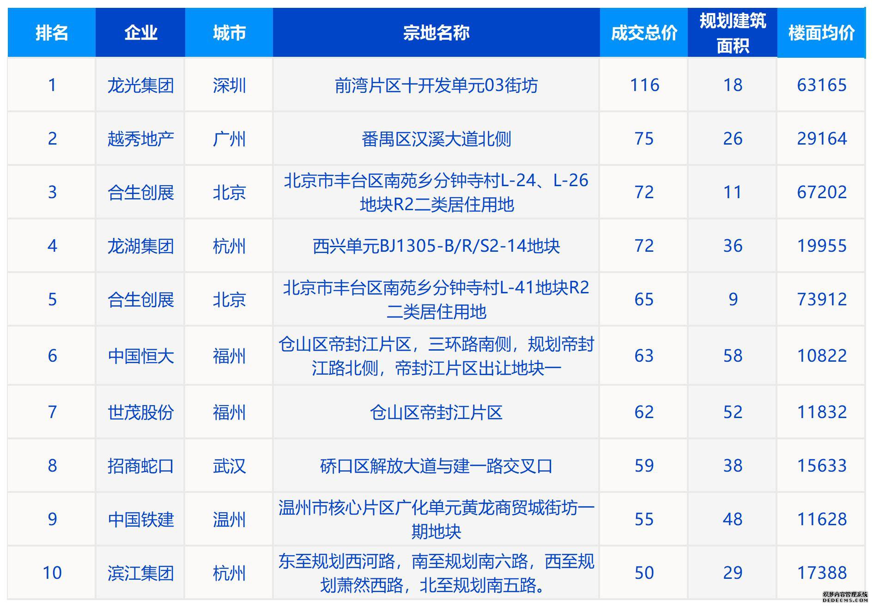This screenshot has height=607, width=873.
Task: Click total price value 55
Action: [644, 519]
